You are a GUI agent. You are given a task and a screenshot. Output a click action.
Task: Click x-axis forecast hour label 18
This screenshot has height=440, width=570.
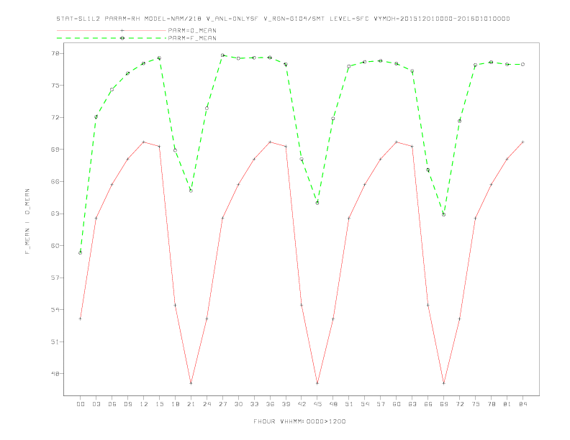pyautogui.click(x=175, y=404)
